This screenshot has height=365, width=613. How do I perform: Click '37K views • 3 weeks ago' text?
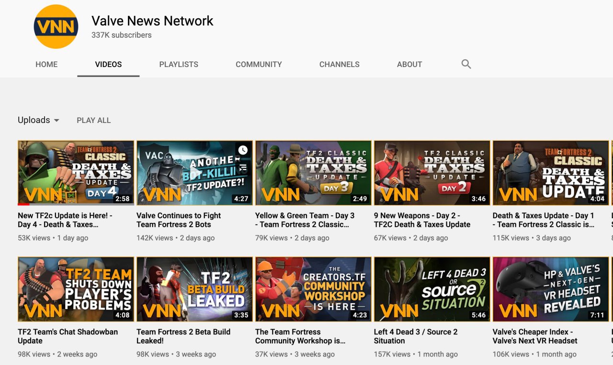(x=295, y=354)
